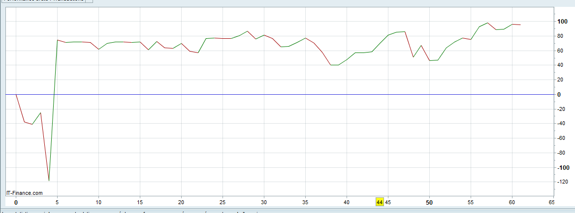Viewport: 575px width, 213px height.
Task: Click the bold y-axis value 0
Action: [559, 95]
